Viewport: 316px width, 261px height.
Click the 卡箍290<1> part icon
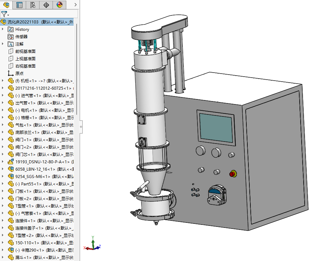click(11, 250)
